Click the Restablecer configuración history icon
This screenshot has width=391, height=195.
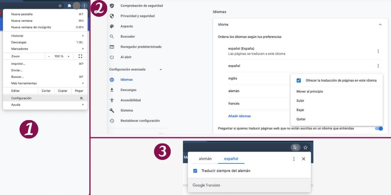112,121
